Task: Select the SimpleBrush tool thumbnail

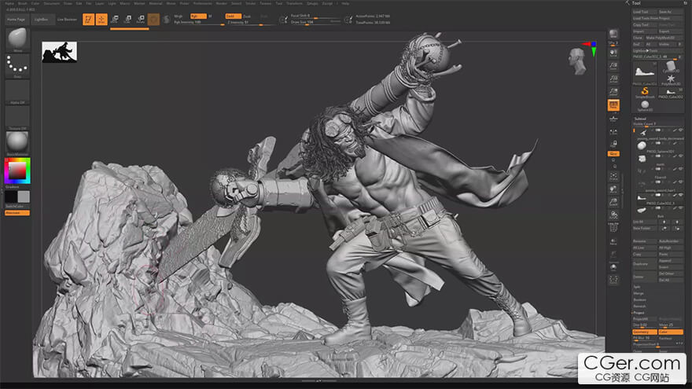Action: (x=645, y=92)
